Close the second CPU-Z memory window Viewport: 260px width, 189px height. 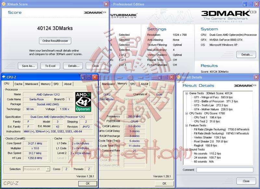click(172, 77)
